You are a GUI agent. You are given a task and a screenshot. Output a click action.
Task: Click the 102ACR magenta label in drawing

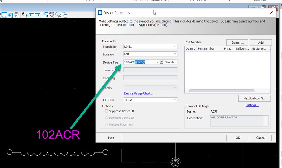[58, 135]
